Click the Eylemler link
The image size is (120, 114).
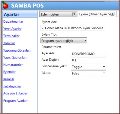(9, 72)
